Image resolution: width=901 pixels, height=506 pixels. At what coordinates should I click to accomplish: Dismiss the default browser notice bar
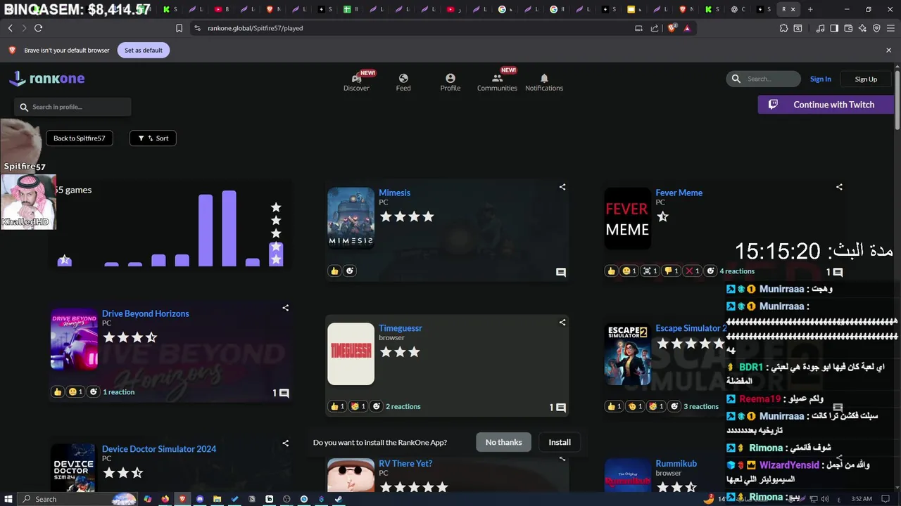[888, 51]
